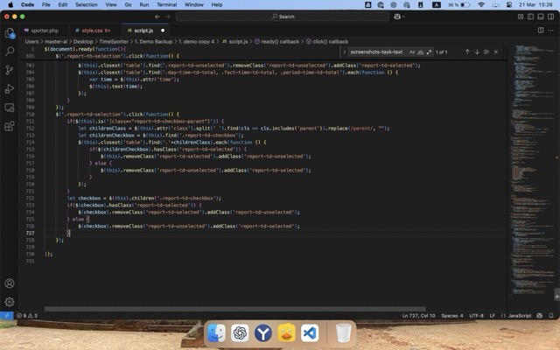The height and width of the screenshot is (350, 560).
Task: Toggle Match Case in find widget
Action: pos(412,52)
